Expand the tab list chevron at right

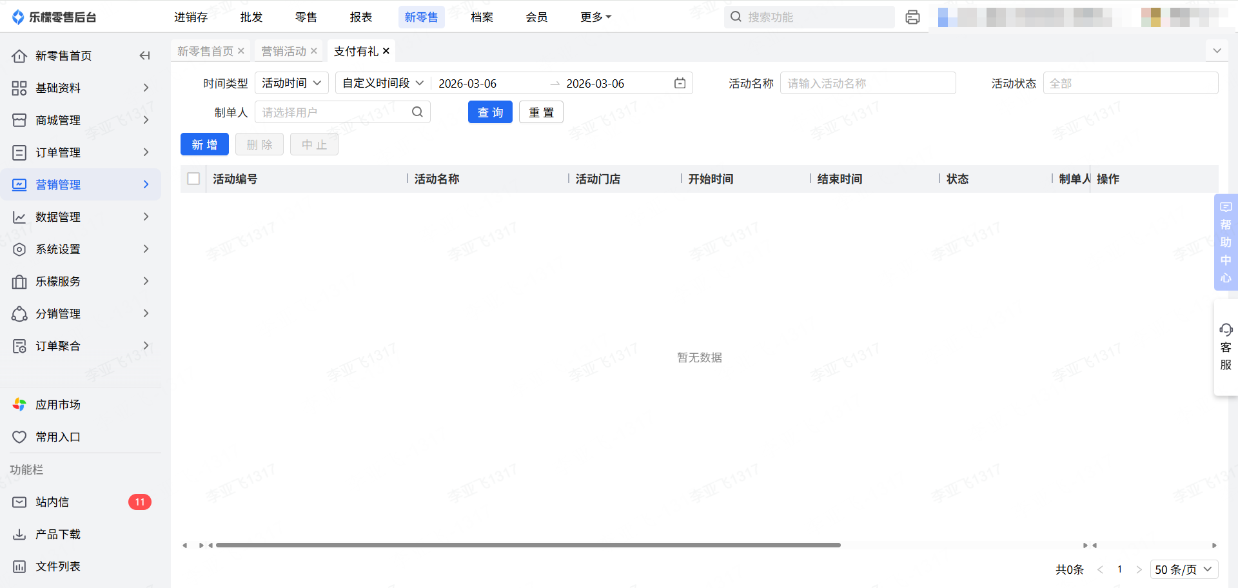point(1217,51)
